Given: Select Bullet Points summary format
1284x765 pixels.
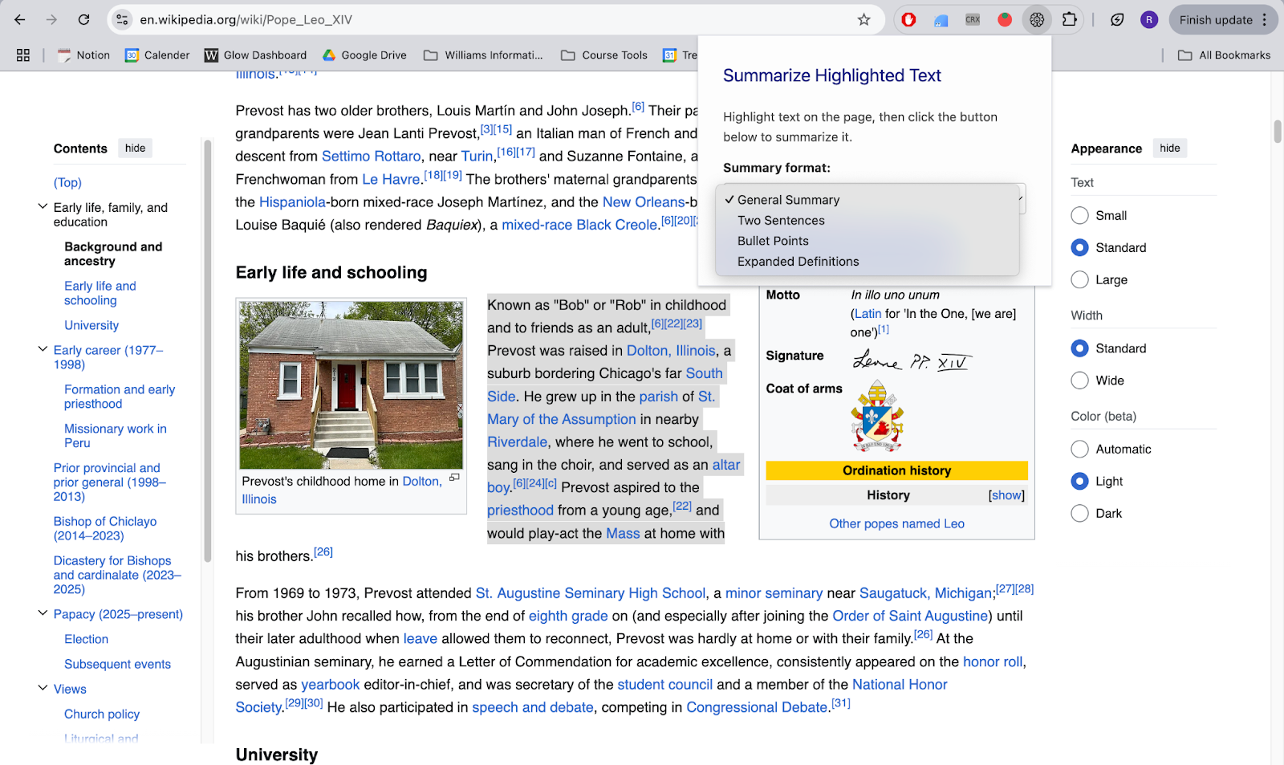Looking at the screenshot, I should [x=773, y=241].
